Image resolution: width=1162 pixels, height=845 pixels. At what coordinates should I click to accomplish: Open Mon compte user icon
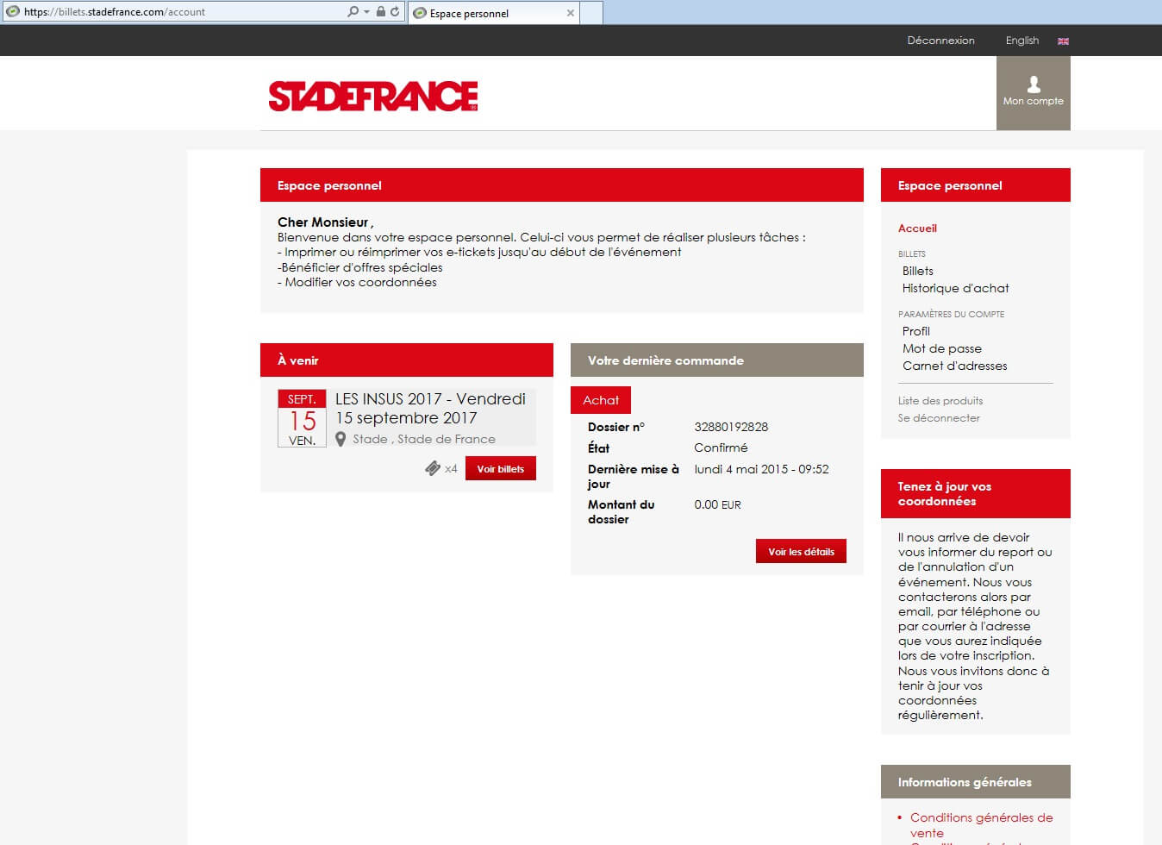tap(1033, 93)
